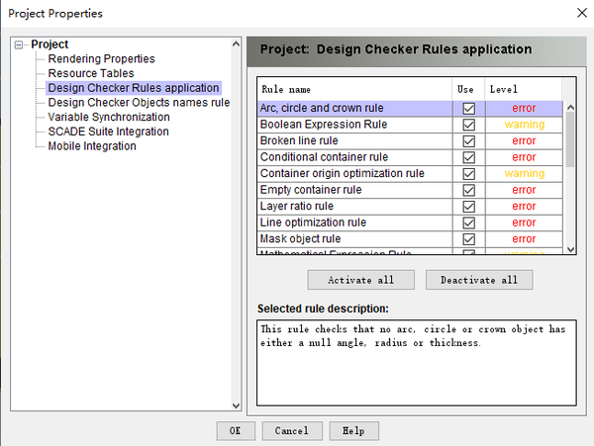Uncheck the Arc, circle and crown rule
594x446 pixels.
pos(468,109)
